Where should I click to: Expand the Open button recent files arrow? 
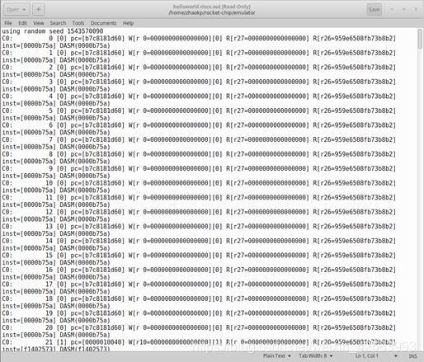[24, 10]
